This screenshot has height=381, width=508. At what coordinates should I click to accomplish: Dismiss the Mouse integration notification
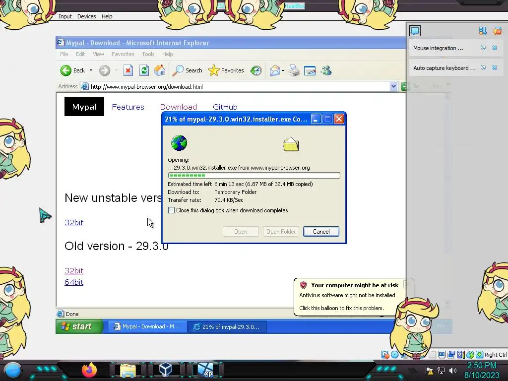pos(495,48)
